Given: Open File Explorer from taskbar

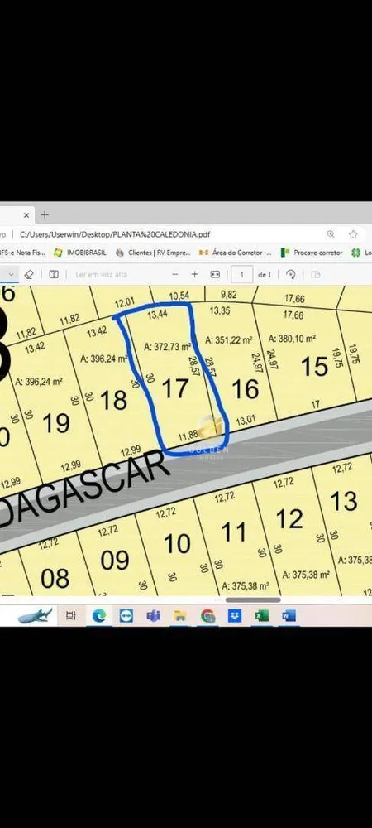Looking at the screenshot, I should point(180,616).
